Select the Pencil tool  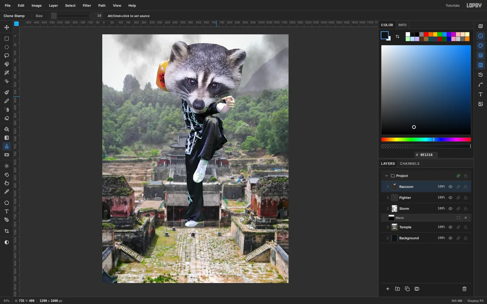tap(7, 101)
